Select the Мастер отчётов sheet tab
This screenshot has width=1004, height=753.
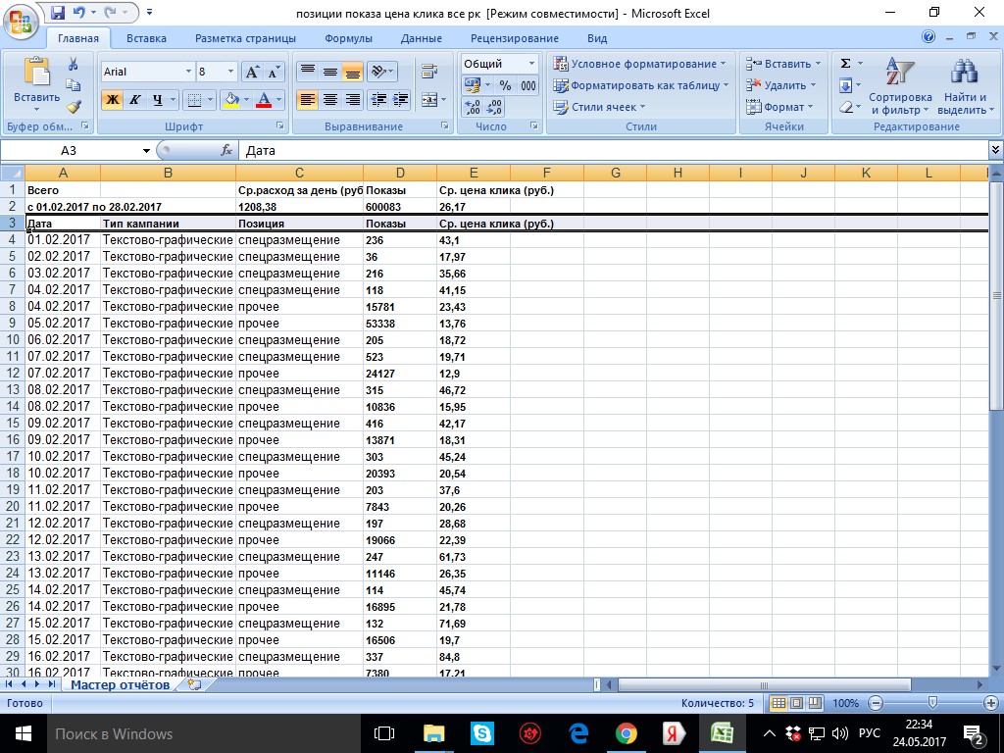click(120, 684)
